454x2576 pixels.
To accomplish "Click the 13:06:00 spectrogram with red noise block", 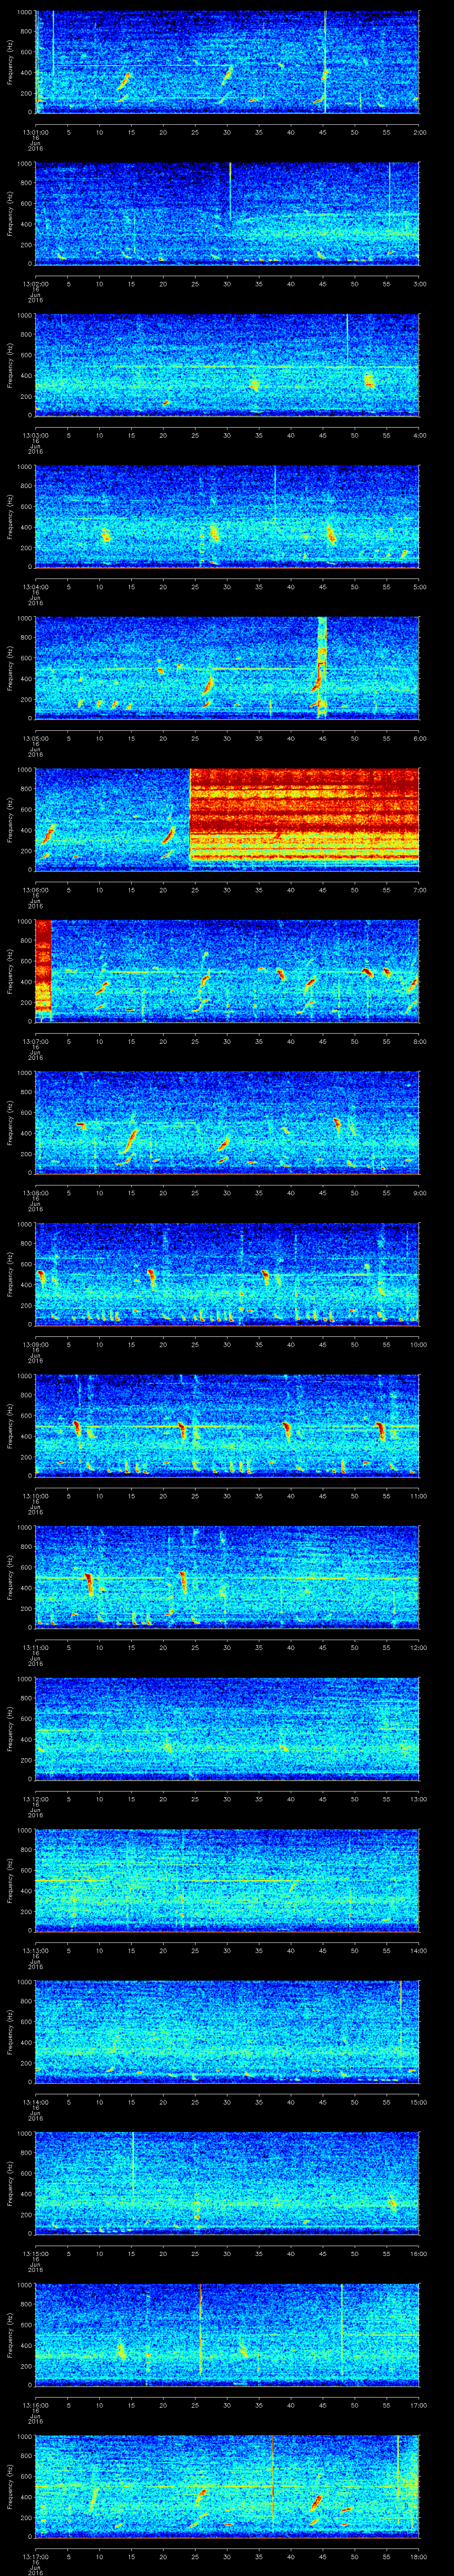I will (x=227, y=820).
